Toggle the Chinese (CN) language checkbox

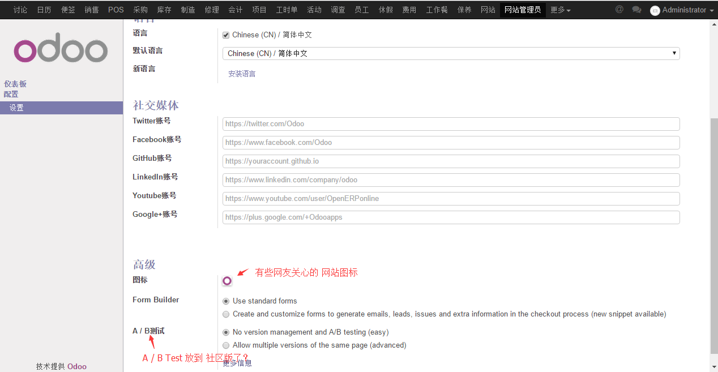[x=226, y=35]
